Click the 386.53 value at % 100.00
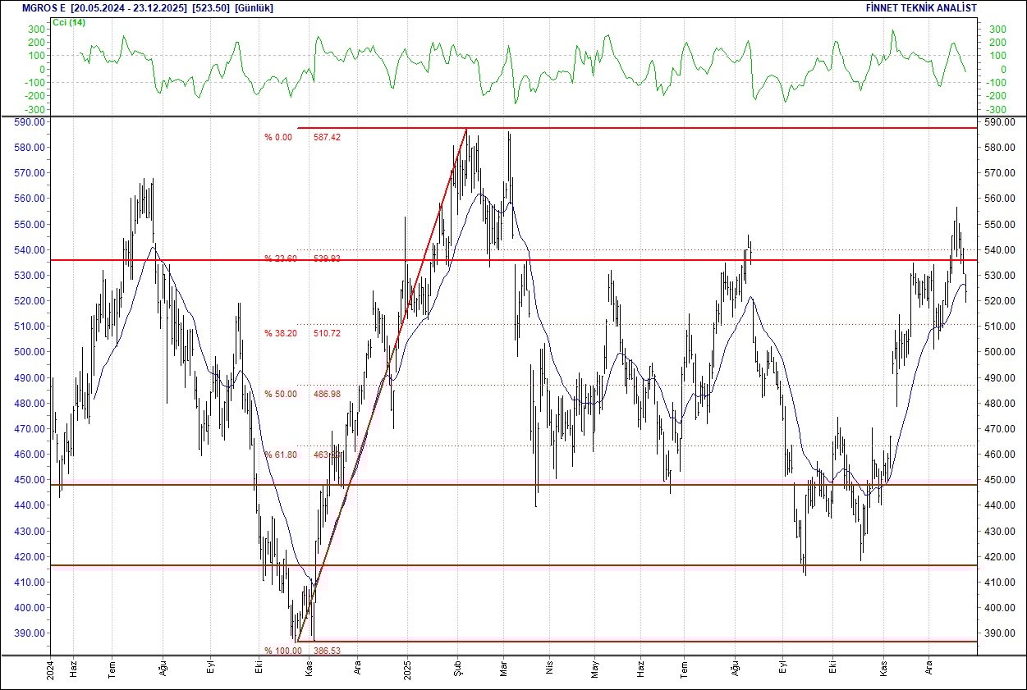This screenshot has height=690, width=1027. coord(328,650)
